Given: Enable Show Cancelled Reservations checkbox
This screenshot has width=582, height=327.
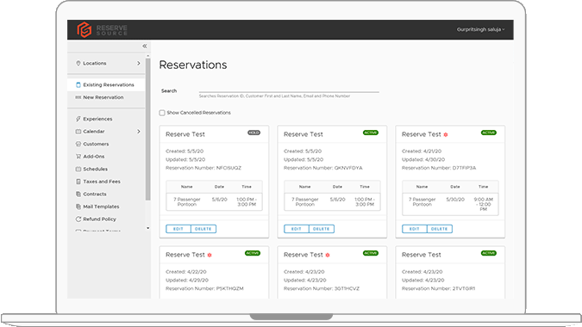Looking at the screenshot, I should tap(162, 113).
